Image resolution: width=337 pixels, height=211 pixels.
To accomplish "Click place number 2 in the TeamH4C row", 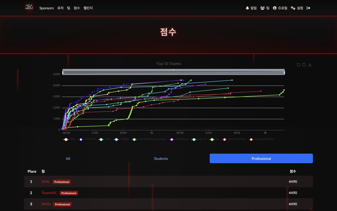I will 31,193.
